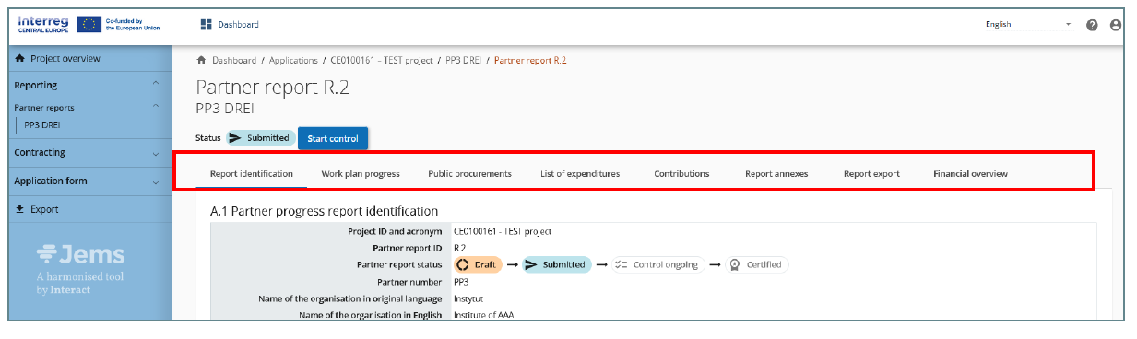Click the Certified status chip
This screenshot has height=339, width=1137.
pyautogui.click(x=756, y=264)
